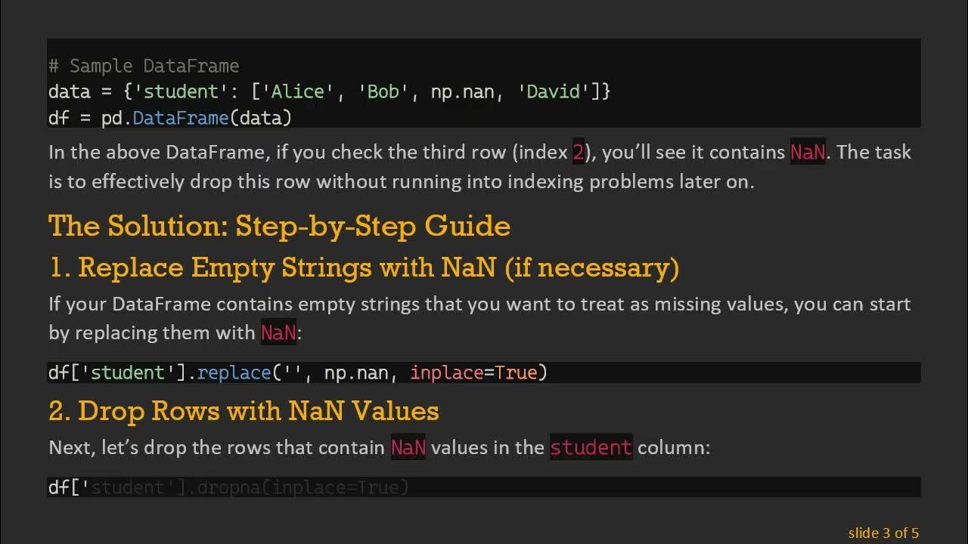The height and width of the screenshot is (544, 968).
Task: Select the 'Replace Empty Strings with NaN' heading
Action: pyautogui.click(x=364, y=267)
